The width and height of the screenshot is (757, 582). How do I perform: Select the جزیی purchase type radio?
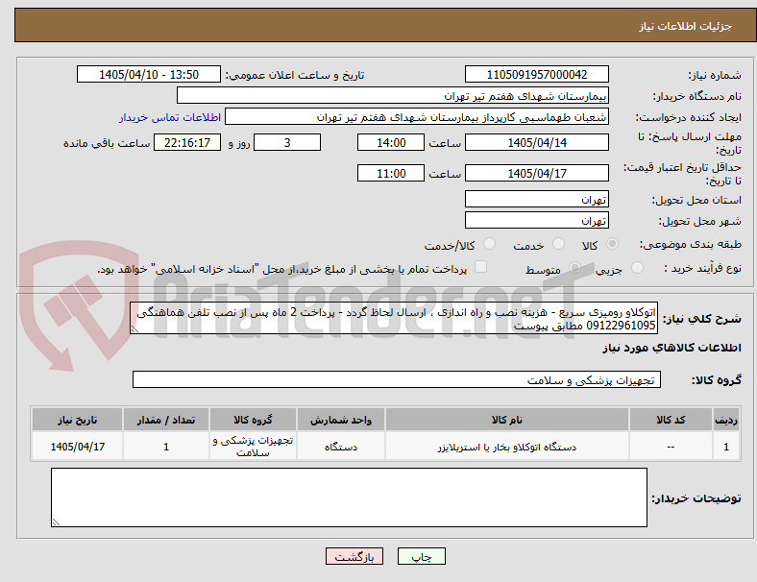[637, 268]
